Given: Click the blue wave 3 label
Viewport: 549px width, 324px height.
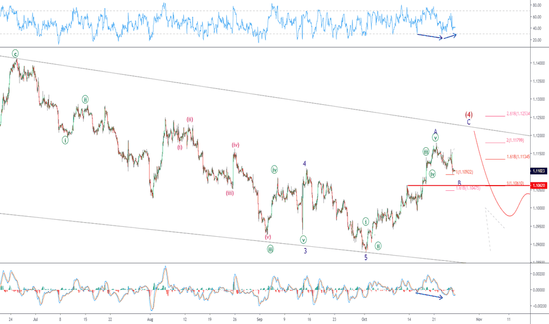Looking at the screenshot, I should pos(305,251).
